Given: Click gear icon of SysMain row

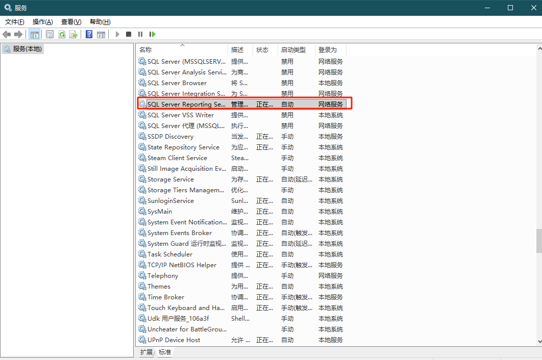Looking at the screenshot, I should coord(142,211).
